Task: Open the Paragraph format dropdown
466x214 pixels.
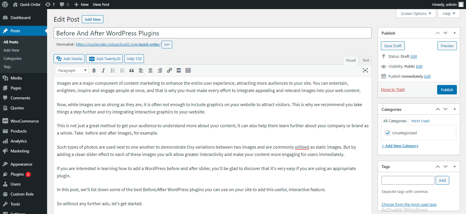Action: coord(72,70)
